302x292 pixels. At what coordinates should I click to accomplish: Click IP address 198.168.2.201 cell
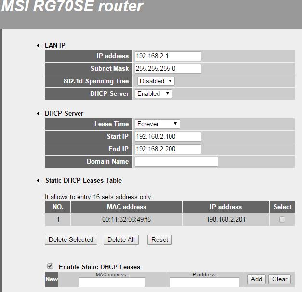(226, 219)
